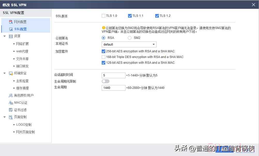The image size is (259, 156).
Task: Click the 页面定制 section label
Action: (20, 117)
